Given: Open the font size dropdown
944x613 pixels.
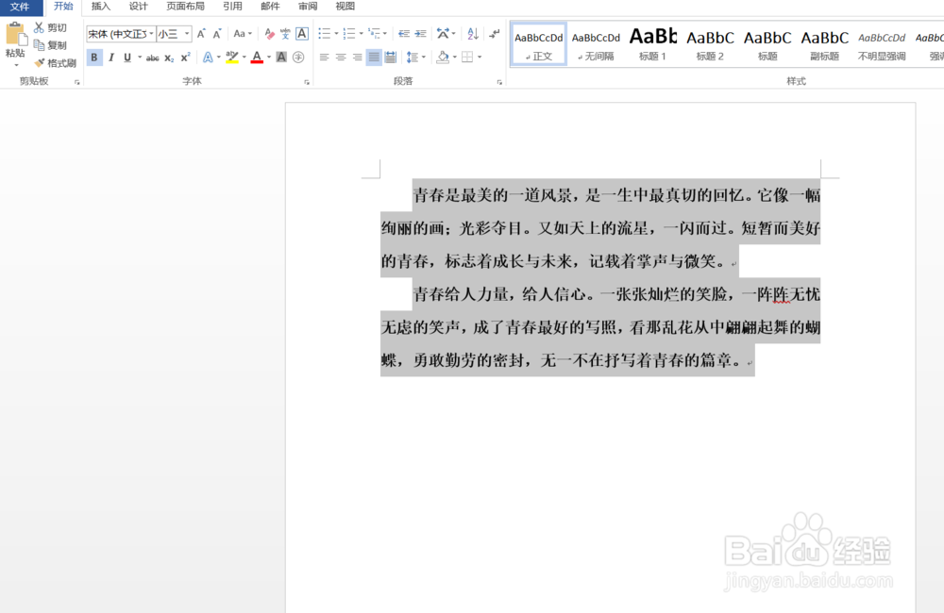Looking at the screenshot, I should 186,32.
